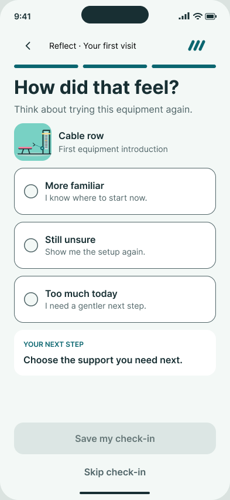Tap the triple-slash app logo

197,46
